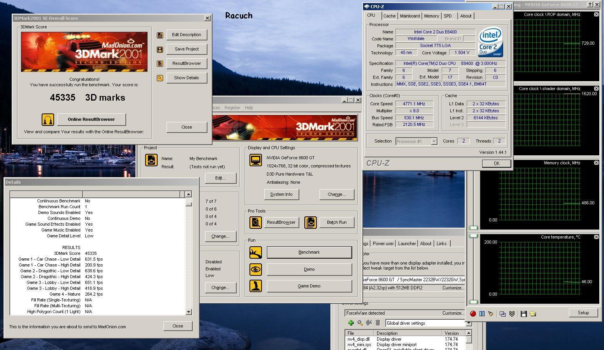Click the Online ResultBrowser tree icon

point(48,120)
